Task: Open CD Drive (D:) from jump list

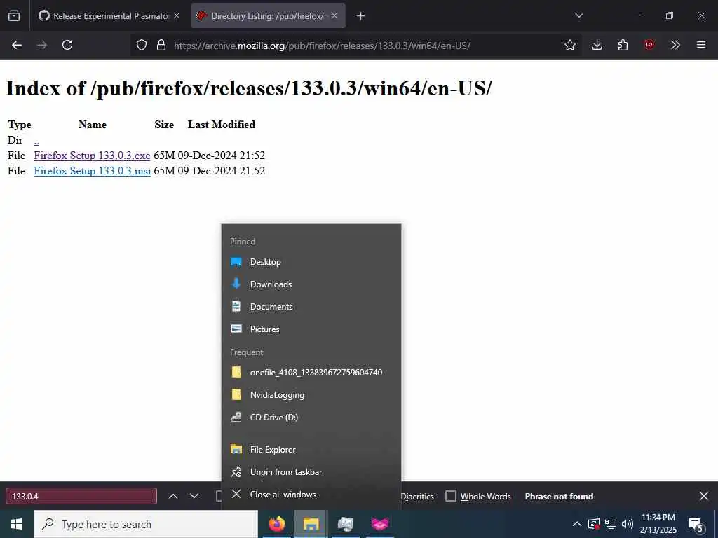Action: pos(311,418)
